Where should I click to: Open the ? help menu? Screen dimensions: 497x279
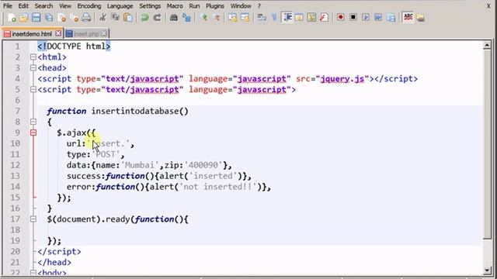tap(259, 6)
